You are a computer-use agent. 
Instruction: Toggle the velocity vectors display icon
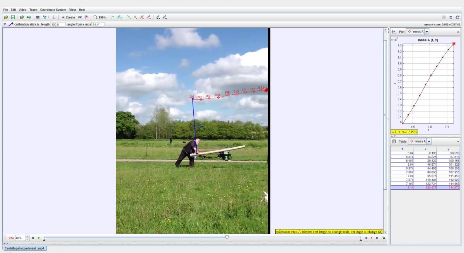coord(142,17)
